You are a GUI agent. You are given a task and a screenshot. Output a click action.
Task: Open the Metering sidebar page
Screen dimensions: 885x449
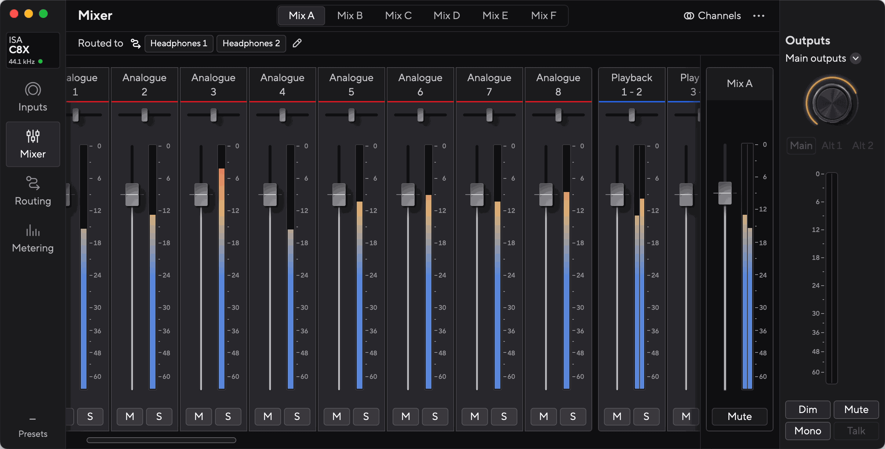click(x=33, y=238)
